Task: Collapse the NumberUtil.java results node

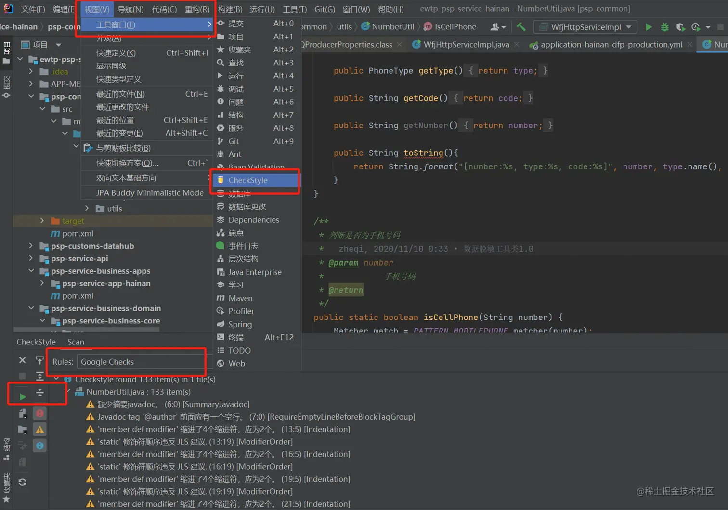Action: point(69,392)
